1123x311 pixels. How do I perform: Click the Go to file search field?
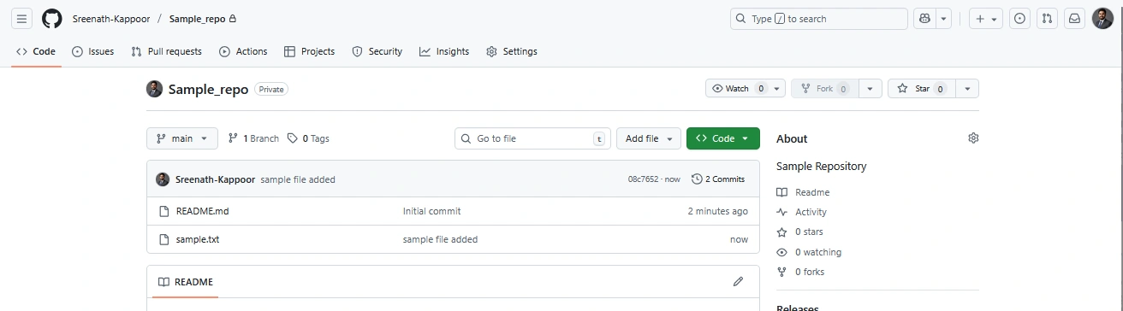[x=532, y=138]
